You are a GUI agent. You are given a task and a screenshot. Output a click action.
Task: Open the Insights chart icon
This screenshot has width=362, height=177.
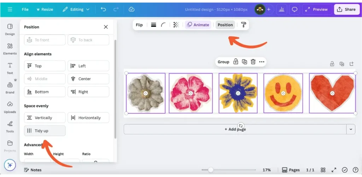[282, 10]
